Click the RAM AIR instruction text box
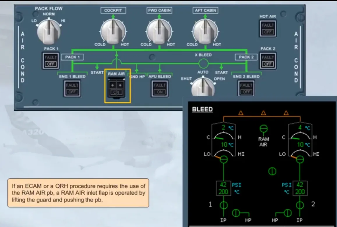This screenshot has width=337, height=227. coord(78,193)
